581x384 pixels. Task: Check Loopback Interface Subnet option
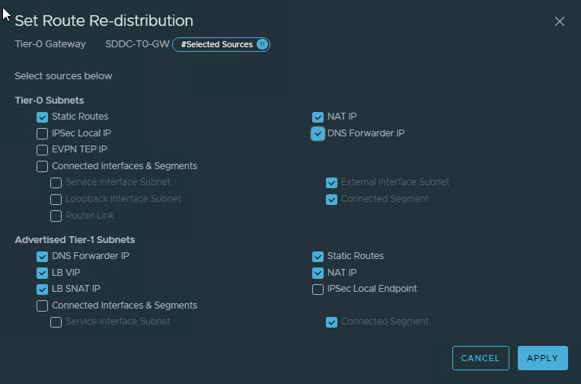[56, 200]
